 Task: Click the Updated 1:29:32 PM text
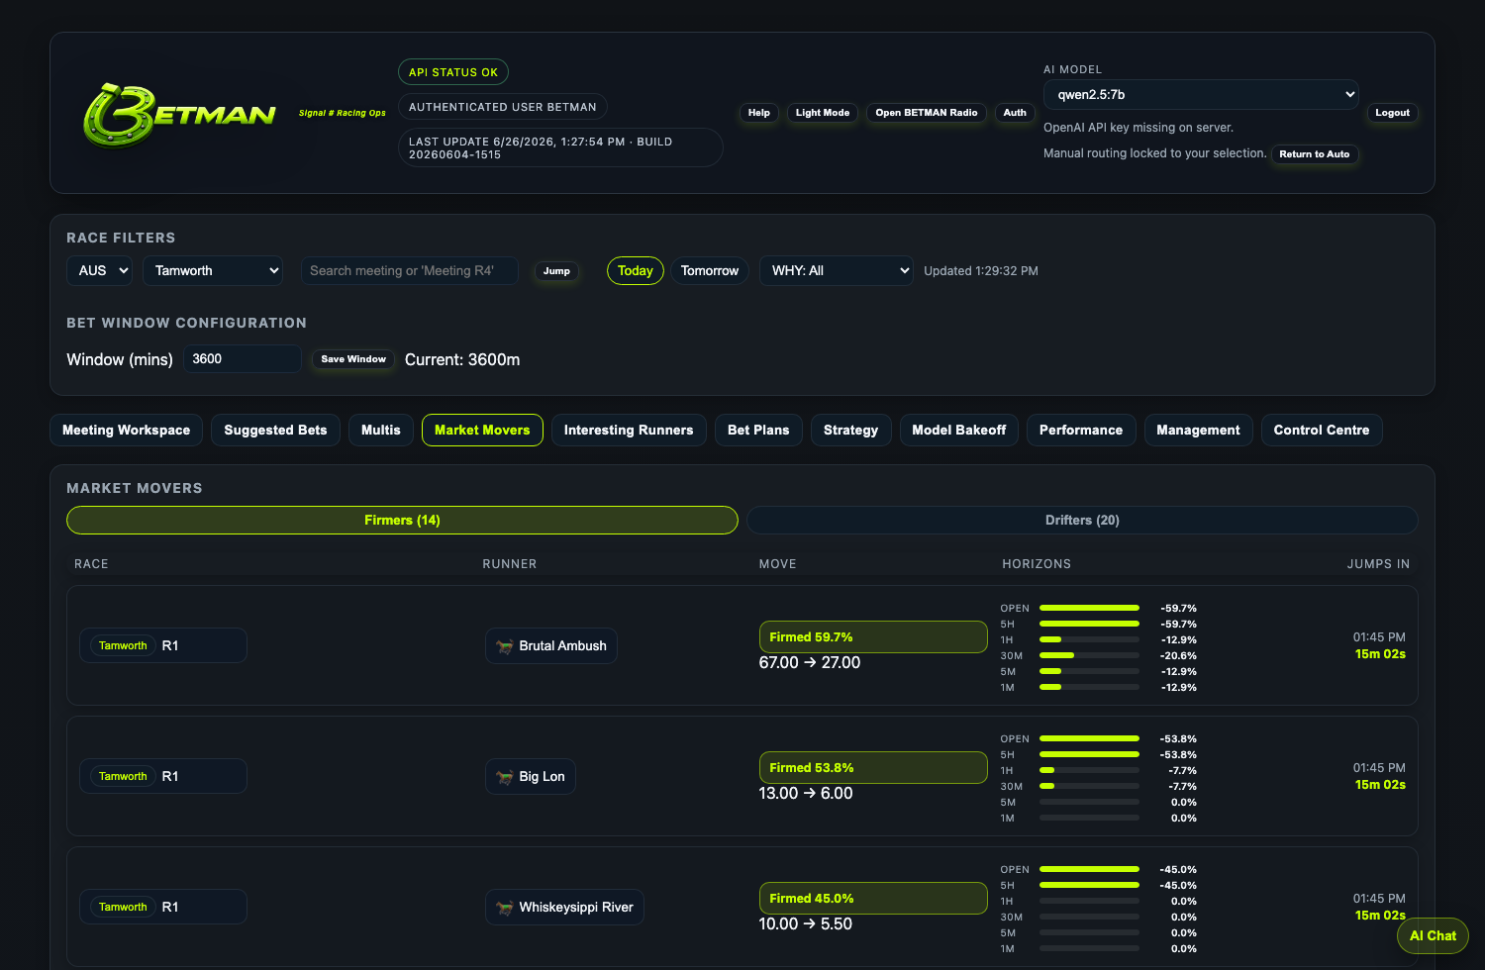point(981,271)
